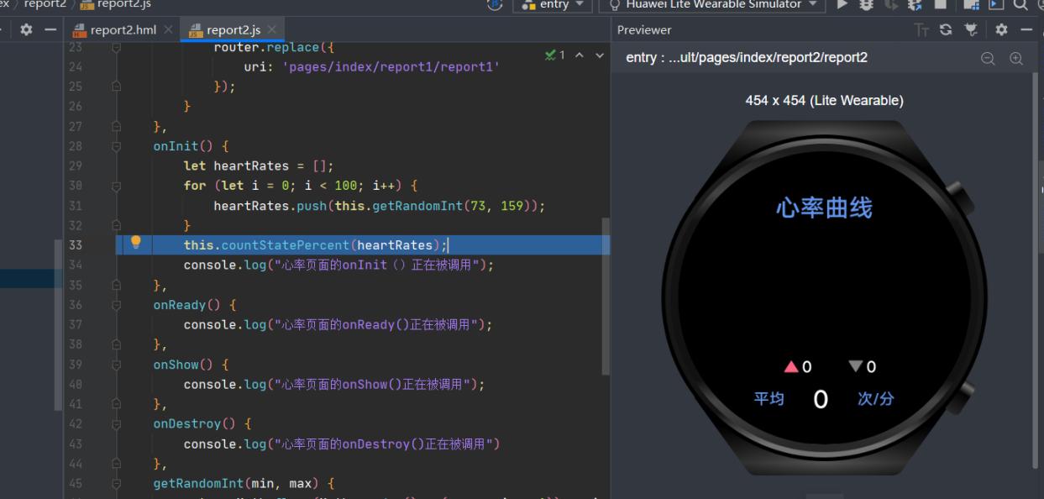Close the report2.hml tab
The width and height of the screenshot is (1044, 499).
[x=167, y=30]
